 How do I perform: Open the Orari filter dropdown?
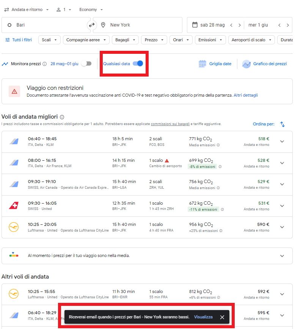coord(181,40)
